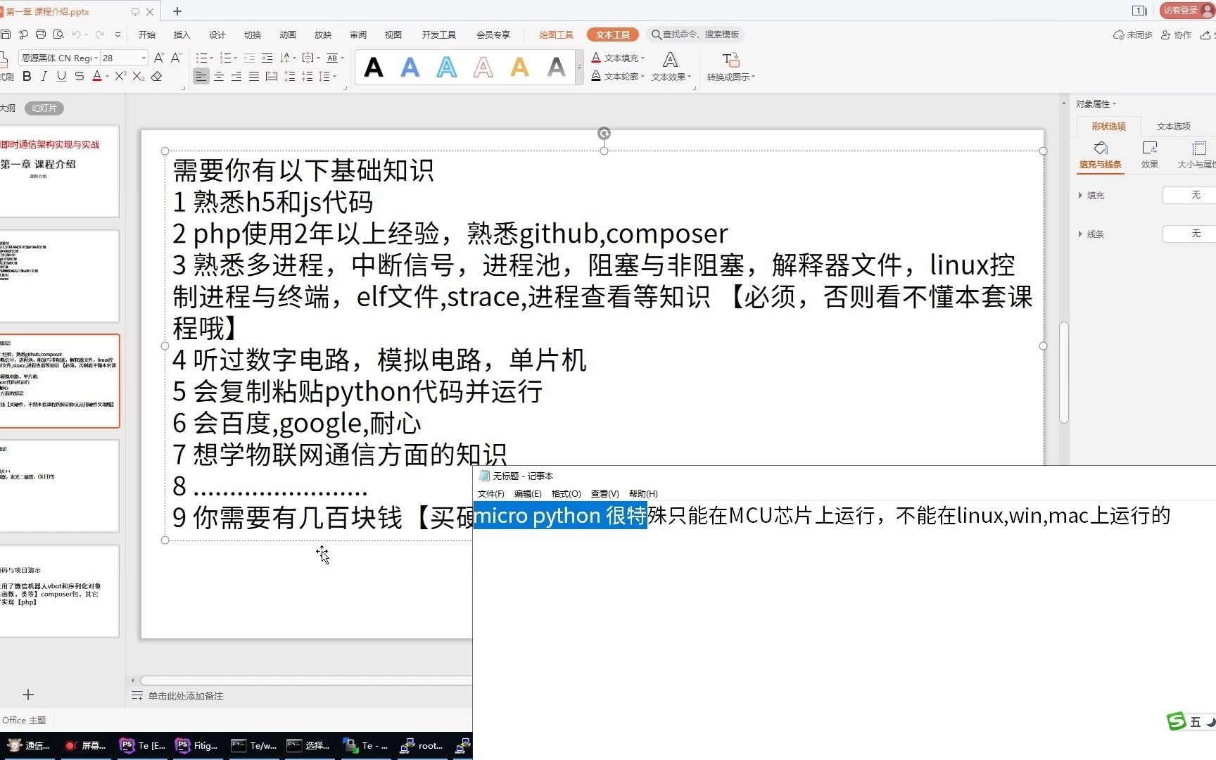Open the 动画 ribbon tab
The height and width of the screenshot is (760, 1216).
(288, 34)
